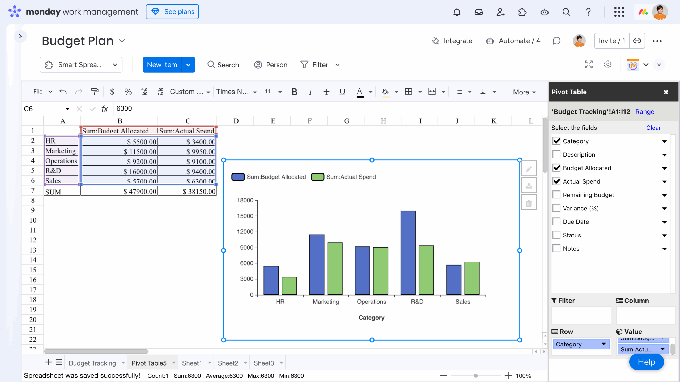Apply currency format to selected cells
Viewport: 680px width, 382px height.
click(x=112, y=92)
